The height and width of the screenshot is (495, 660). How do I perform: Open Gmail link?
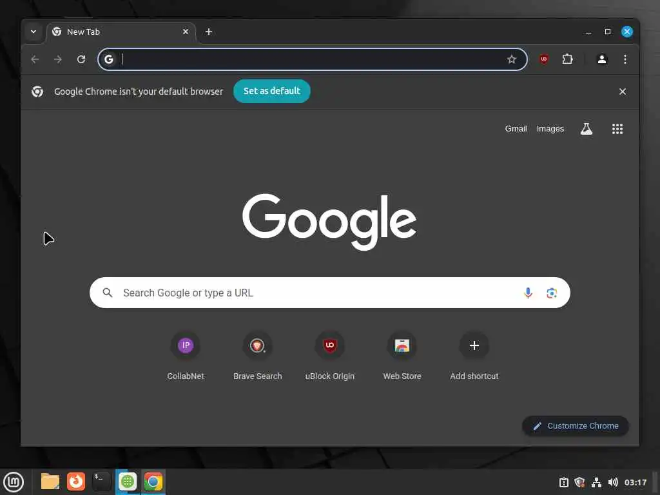pyautogui.click(x=516, y=129)
